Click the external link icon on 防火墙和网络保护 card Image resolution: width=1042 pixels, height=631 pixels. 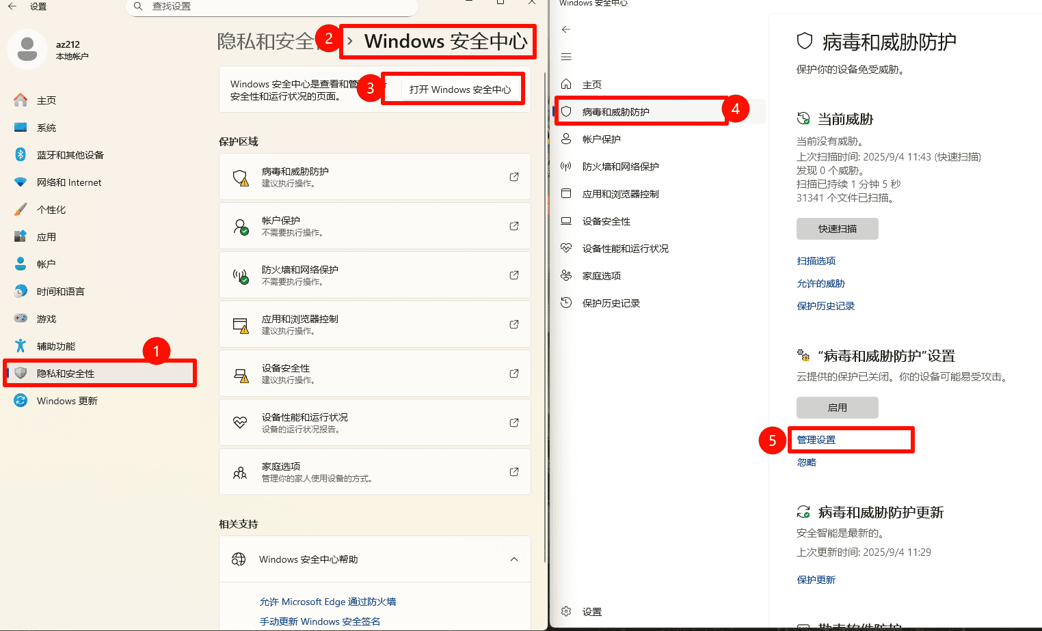tap(514, 275)
